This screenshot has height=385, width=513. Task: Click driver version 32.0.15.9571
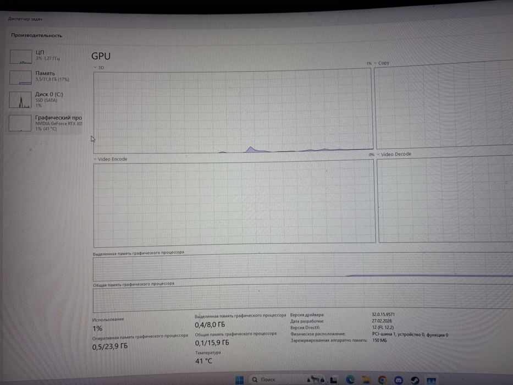point(383,315)
